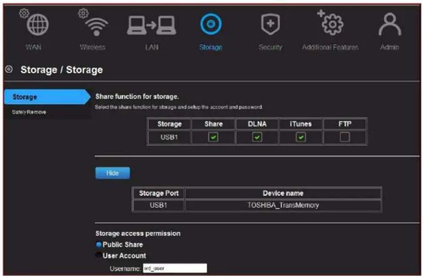The image size is (422, 276).
Task: Select the Storage sidebar tab
Action: point(47,97)
